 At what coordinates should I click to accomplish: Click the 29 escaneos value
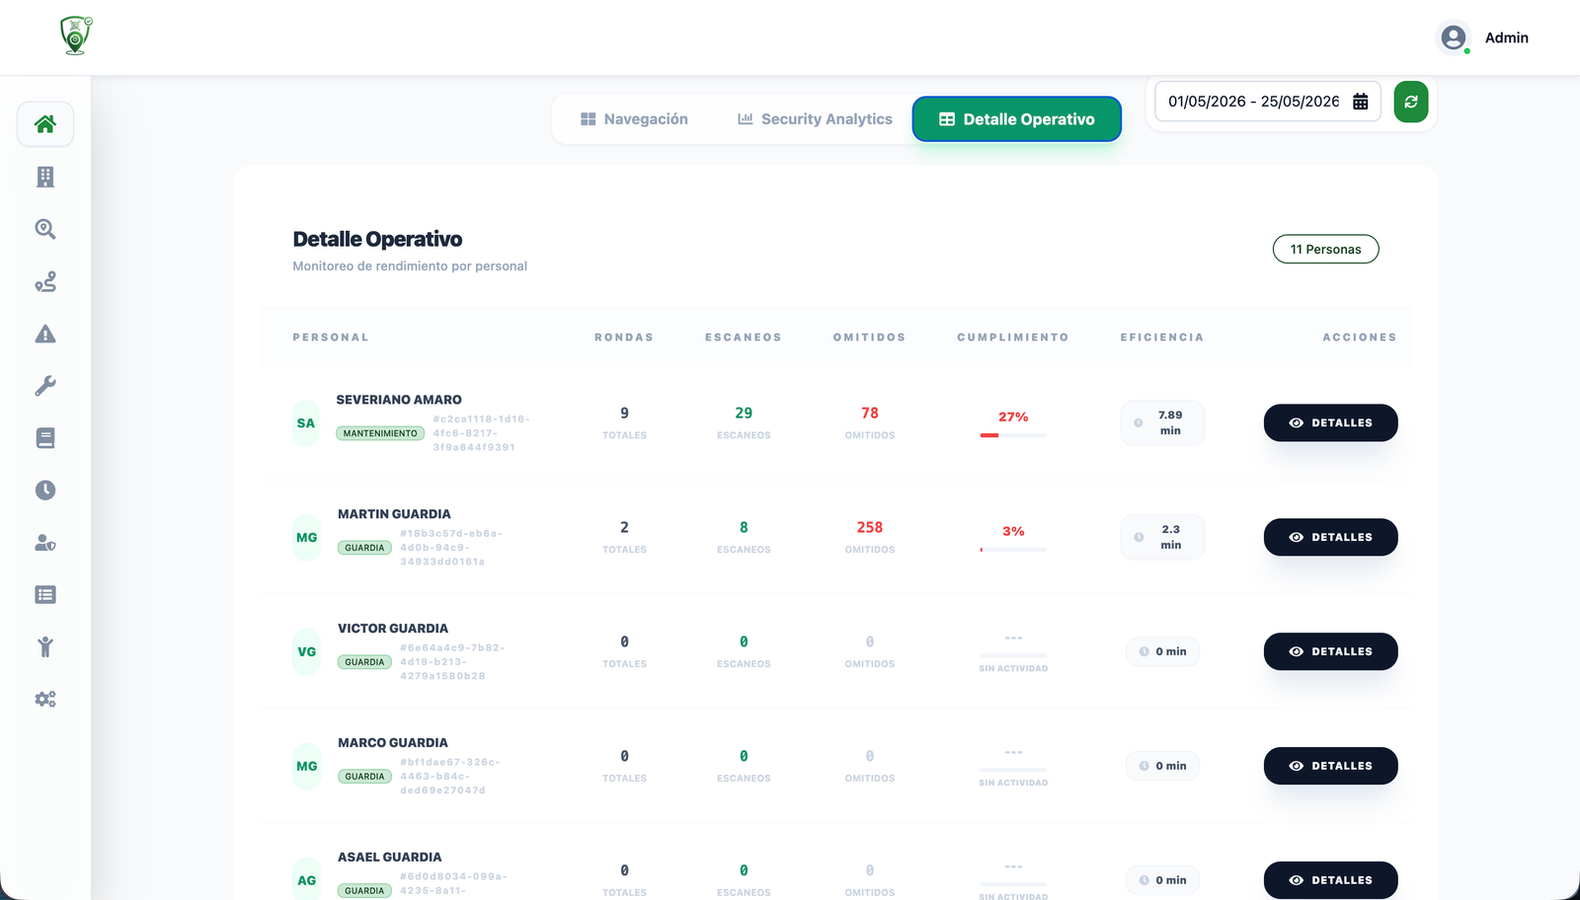coord(744,413)
